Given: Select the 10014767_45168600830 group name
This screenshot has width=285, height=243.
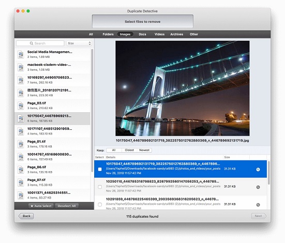Looking at the screenshot, I should click(50, 154).
